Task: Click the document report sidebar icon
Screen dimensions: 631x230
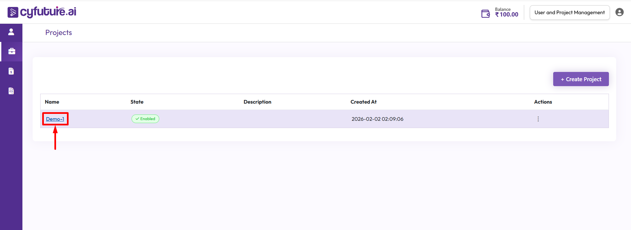Action: tap(11, 91)
